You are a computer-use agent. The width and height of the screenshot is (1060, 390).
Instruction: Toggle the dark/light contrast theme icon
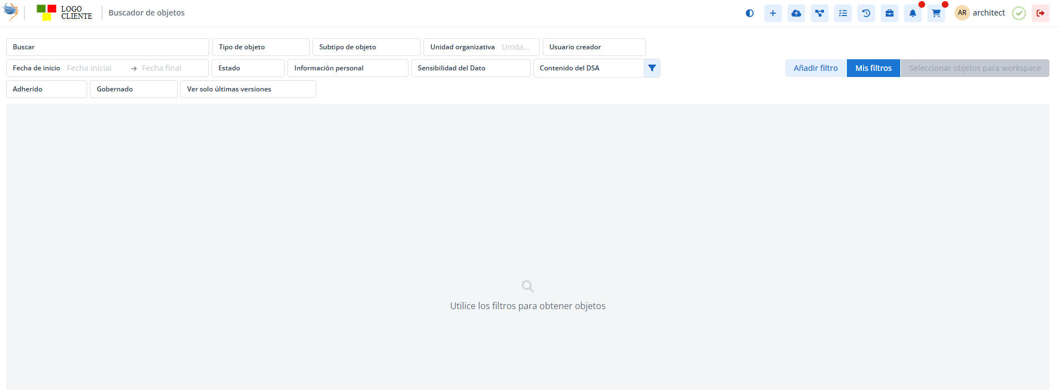[749, 13]
